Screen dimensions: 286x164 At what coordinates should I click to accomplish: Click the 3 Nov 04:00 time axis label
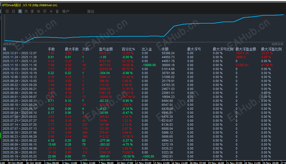click(52, 163)
